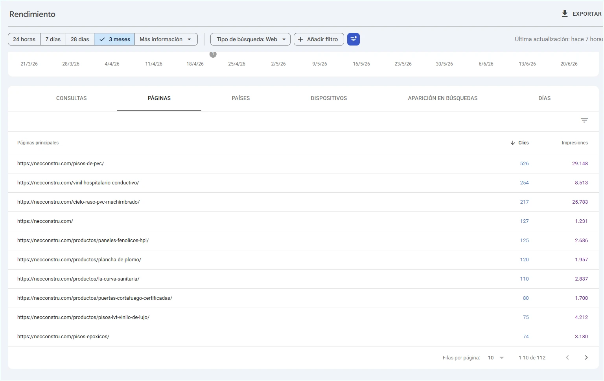Switch to the PAÍSES tab
Screen dimensions: 604x381
(x=241, y=98)
